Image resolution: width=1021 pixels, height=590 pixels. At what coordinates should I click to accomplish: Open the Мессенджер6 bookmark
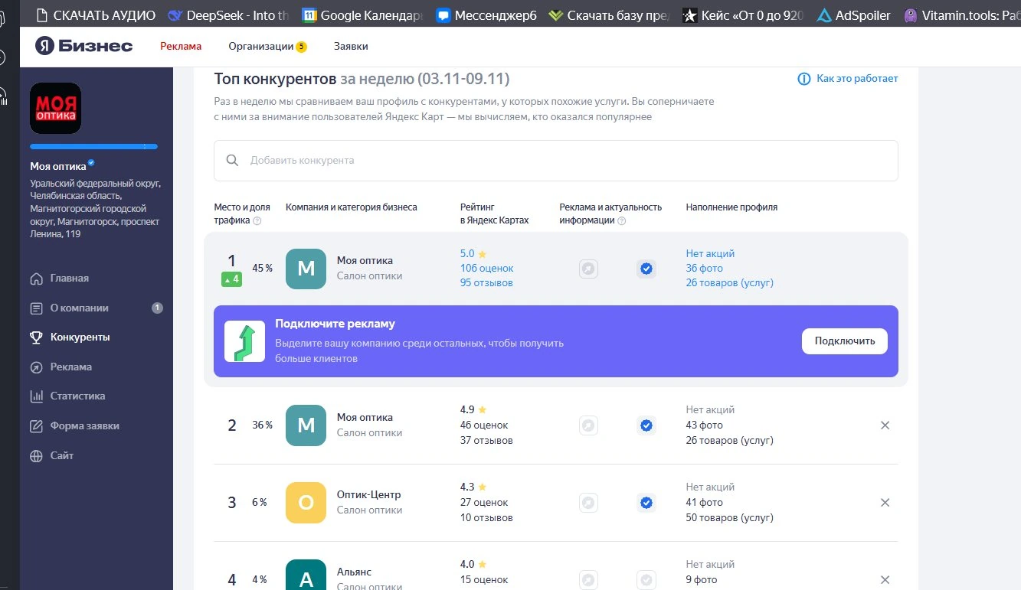point(486,15)
